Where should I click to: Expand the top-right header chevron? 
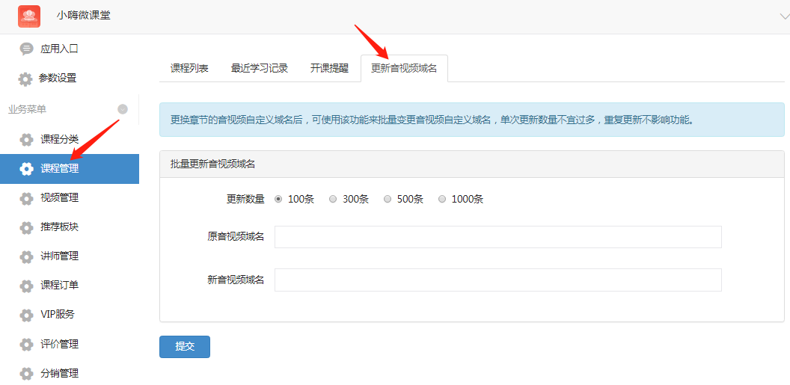784,16
